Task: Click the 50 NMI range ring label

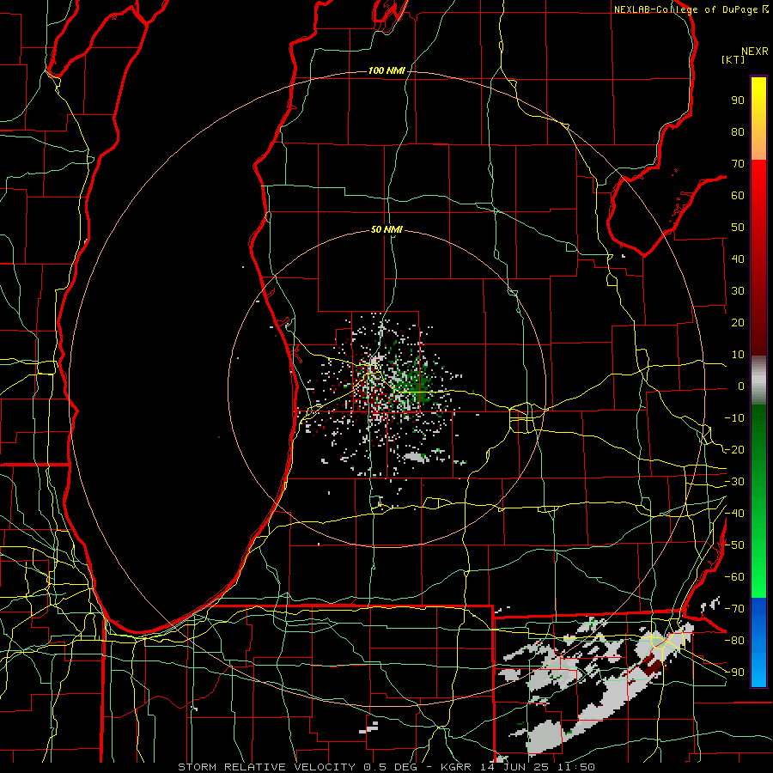Action: point(386,229)
